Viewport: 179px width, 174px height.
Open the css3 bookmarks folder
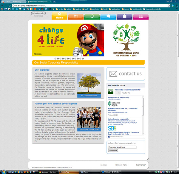coord(85,9)
